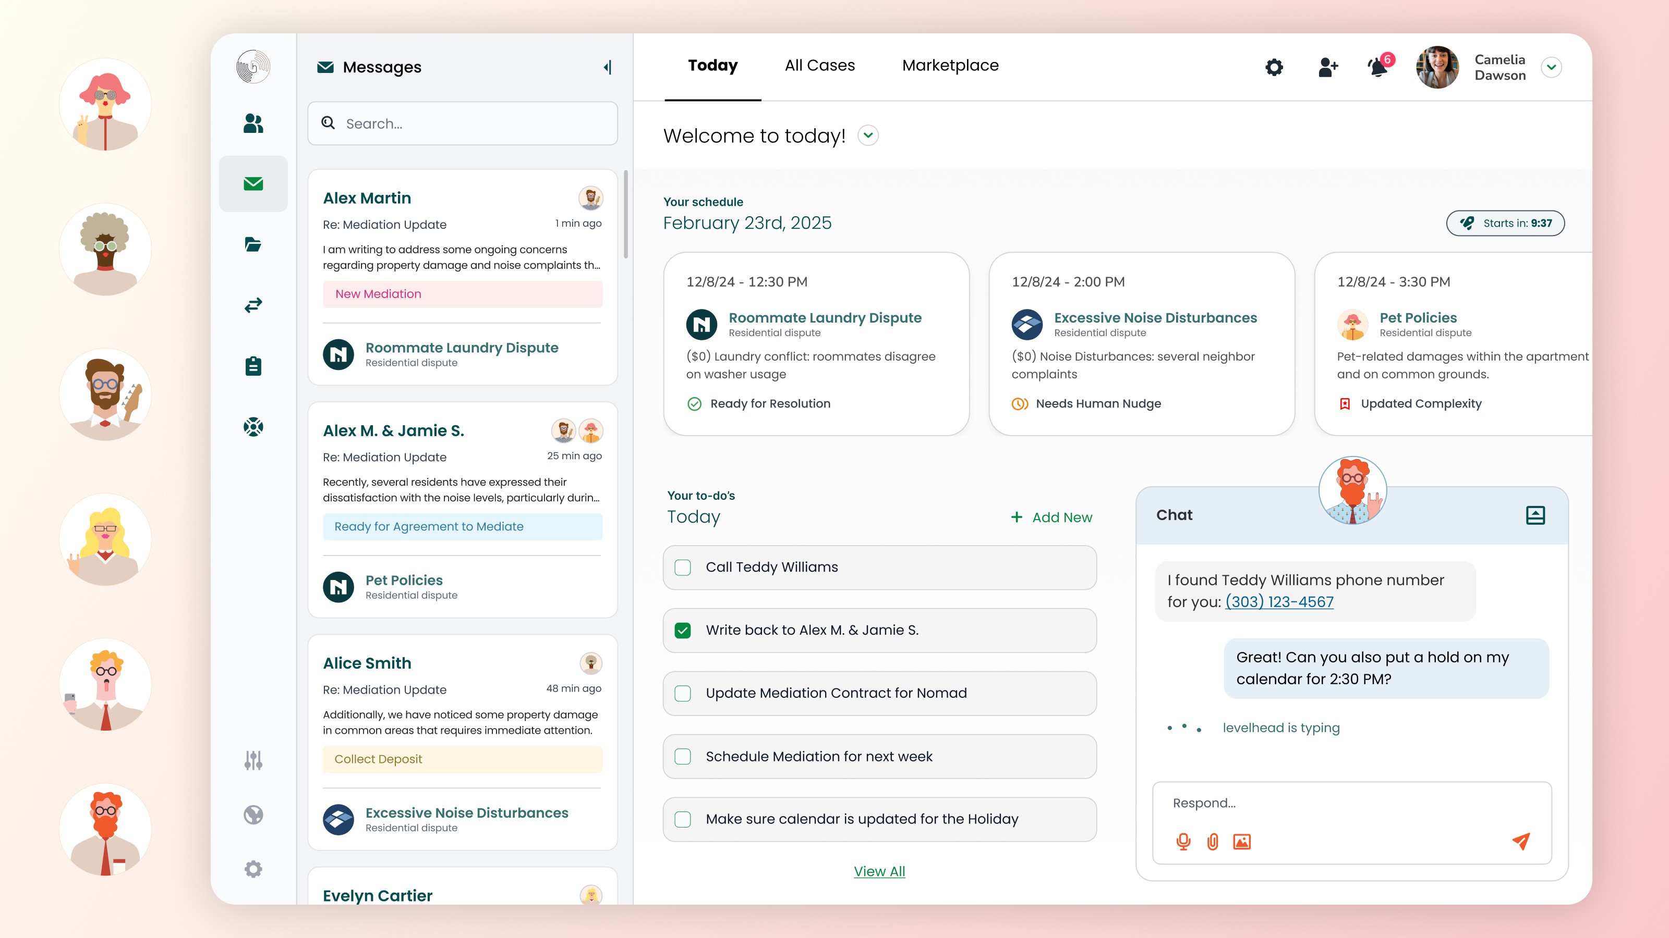Open Camelia Dawson account dropdown

tap(1552, 67)
